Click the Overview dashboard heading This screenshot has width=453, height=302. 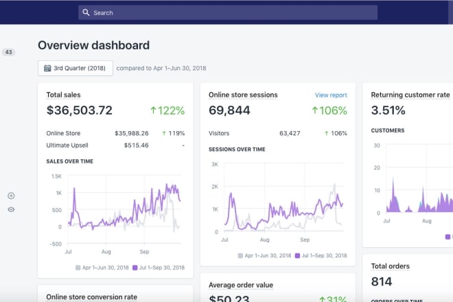pos(93,45)
